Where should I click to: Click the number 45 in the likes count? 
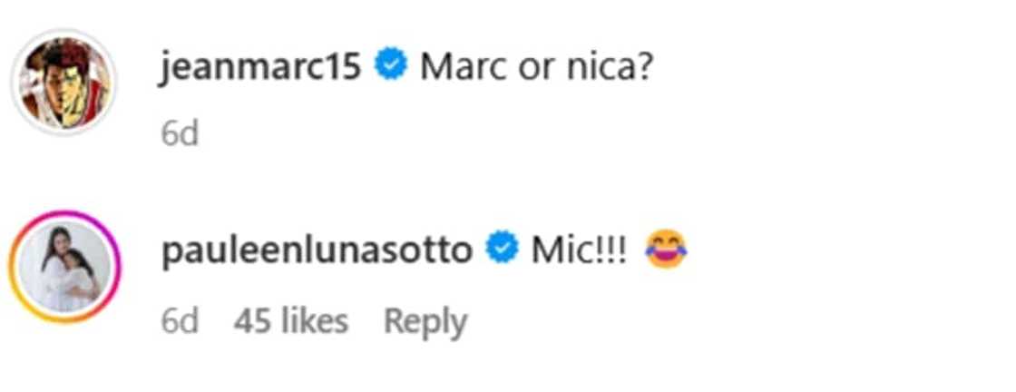tap(250, 320)
